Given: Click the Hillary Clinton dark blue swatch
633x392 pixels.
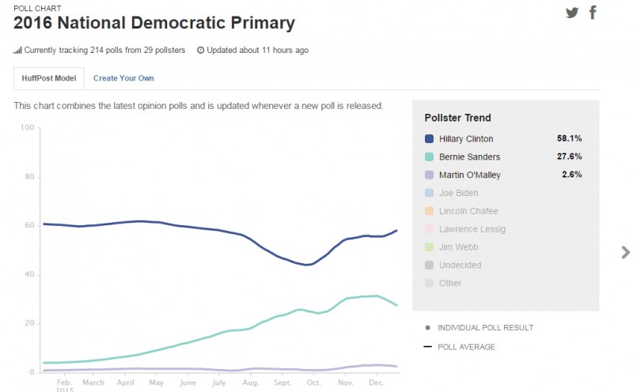Looking at the screenshot, I should click(x=430, y=139).
